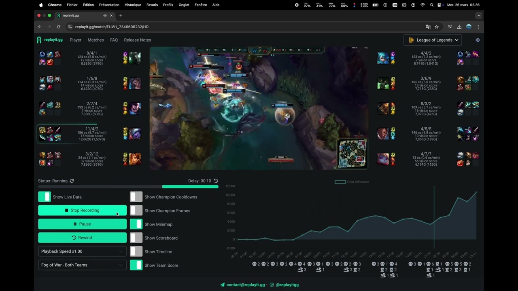Select the 3/2/12 player champion portrait

tap(135, 159)
